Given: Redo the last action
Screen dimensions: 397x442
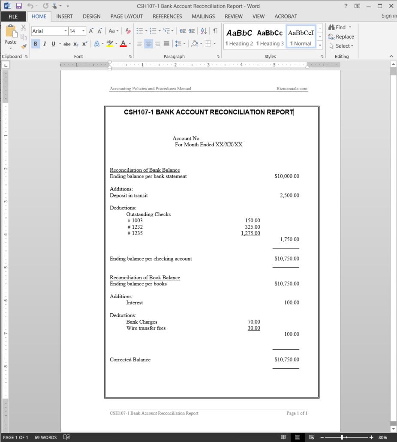Looking at the screenshot, I should coord(45,6).
